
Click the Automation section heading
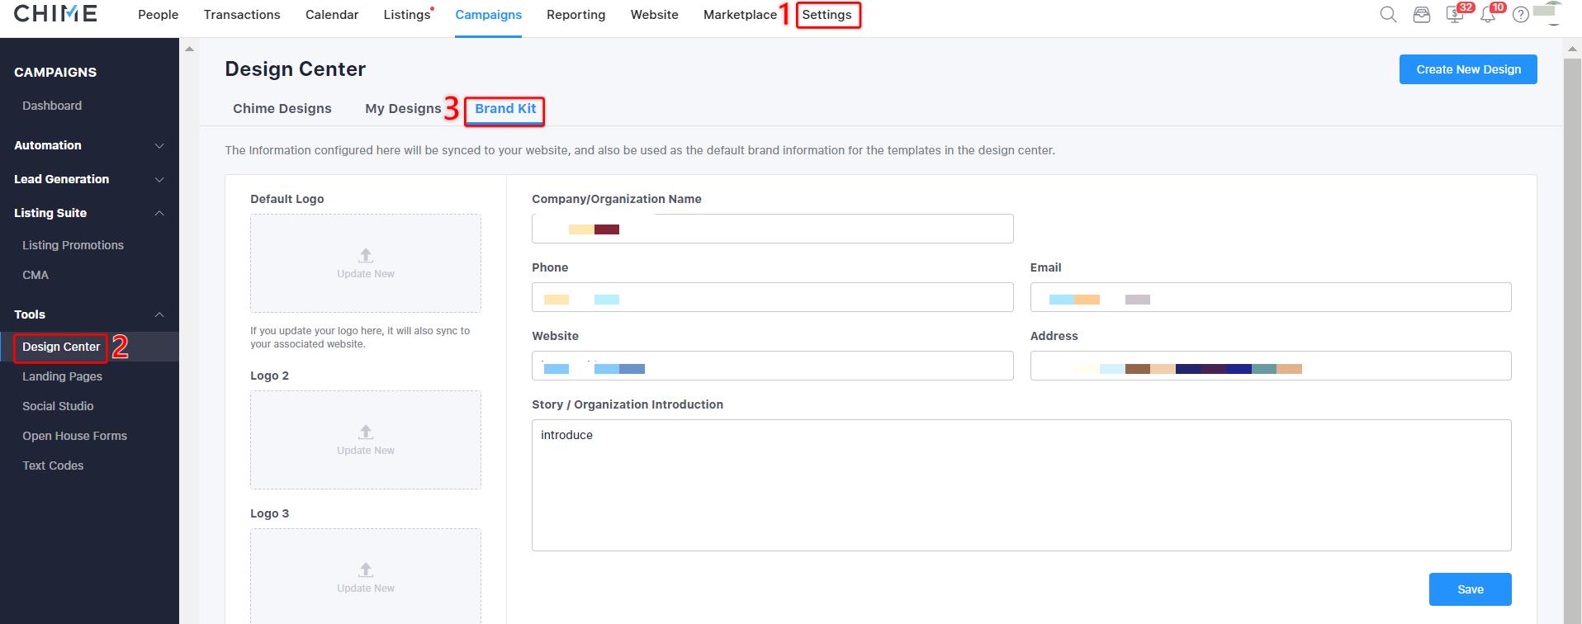coord(48,145)
